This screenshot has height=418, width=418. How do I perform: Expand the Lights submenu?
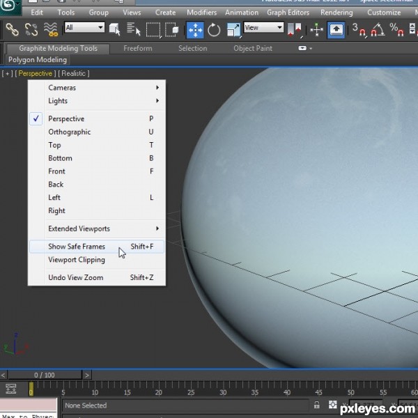pos(97,101)
